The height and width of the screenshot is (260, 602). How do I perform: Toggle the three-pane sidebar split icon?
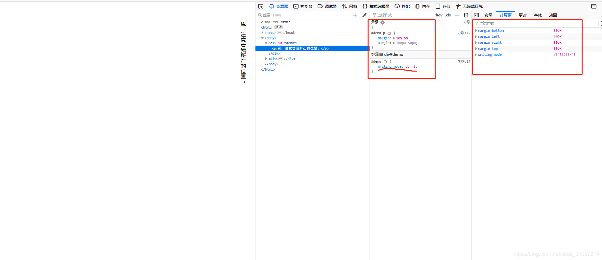click(476, 15)
